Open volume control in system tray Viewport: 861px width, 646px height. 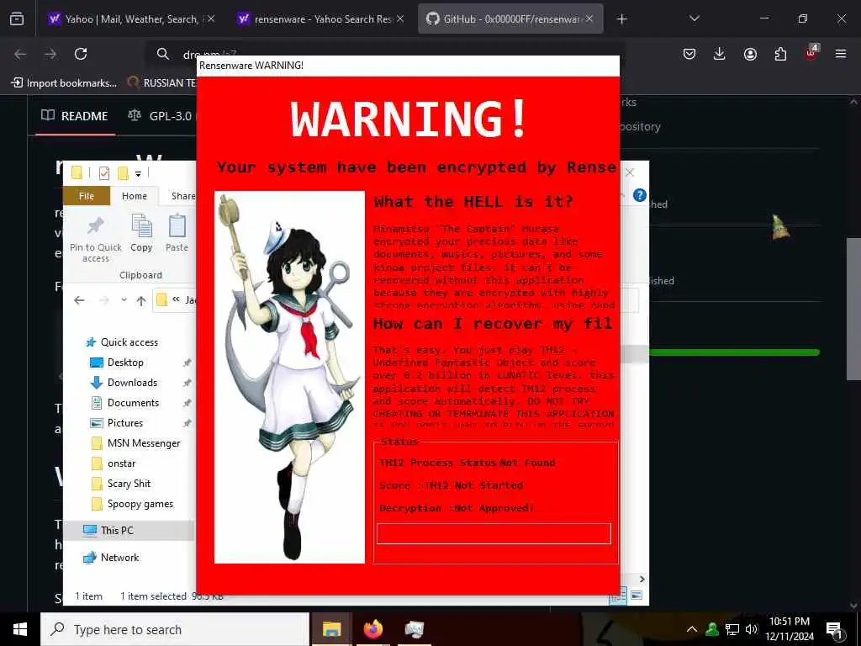click(x=752, y=629)
